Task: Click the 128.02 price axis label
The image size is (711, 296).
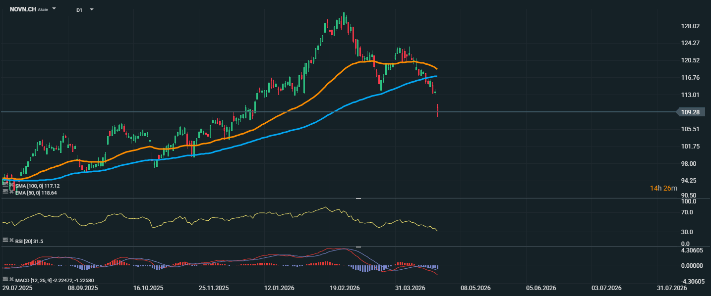Action: pos(690,26)
